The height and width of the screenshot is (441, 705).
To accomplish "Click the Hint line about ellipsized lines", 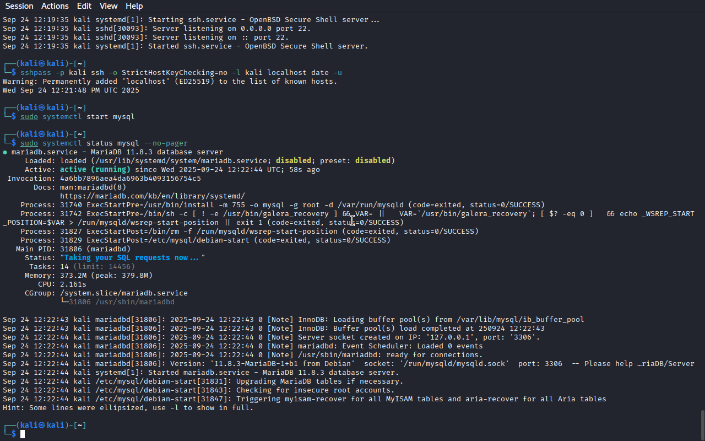I will pyautogui.click(x=128, y=407).
